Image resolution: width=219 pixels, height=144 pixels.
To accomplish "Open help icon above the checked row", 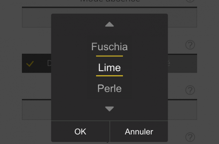I will (190, 45).
